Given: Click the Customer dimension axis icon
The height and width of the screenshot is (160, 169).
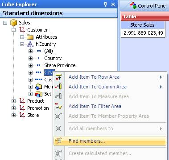Looking at the screenshot, I should click(22, 30).
